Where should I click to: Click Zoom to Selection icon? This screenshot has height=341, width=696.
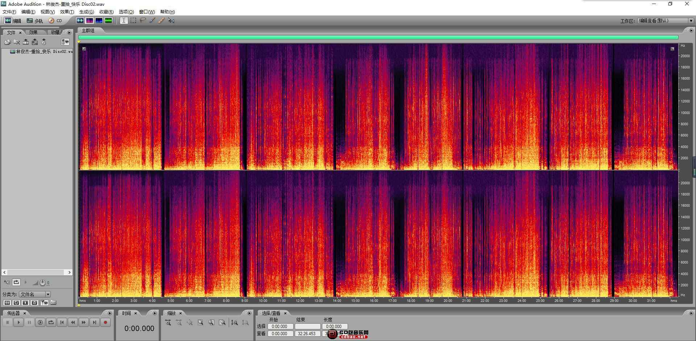(x=200, y=323)
